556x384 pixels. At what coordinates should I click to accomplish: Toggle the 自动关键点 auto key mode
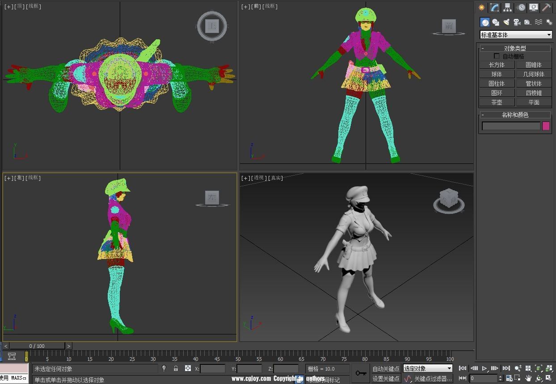(386, 369)
